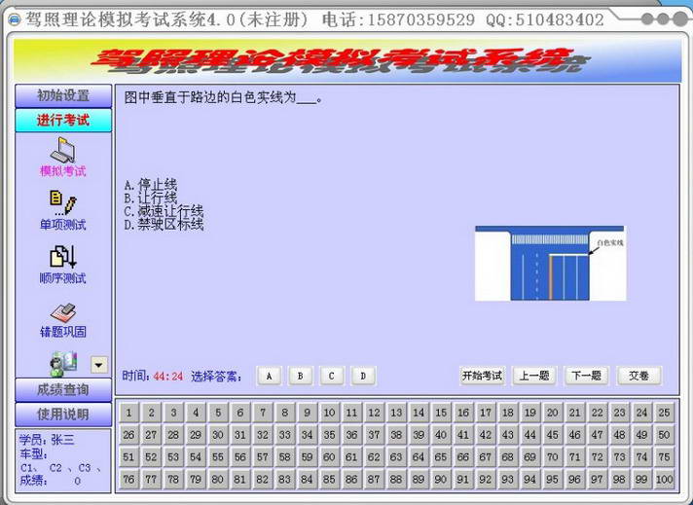
Task: Choose answer C button
Action: 332,376
